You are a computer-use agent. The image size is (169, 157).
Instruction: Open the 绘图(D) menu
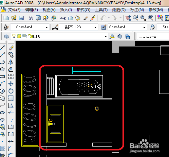tap(119, 10)
